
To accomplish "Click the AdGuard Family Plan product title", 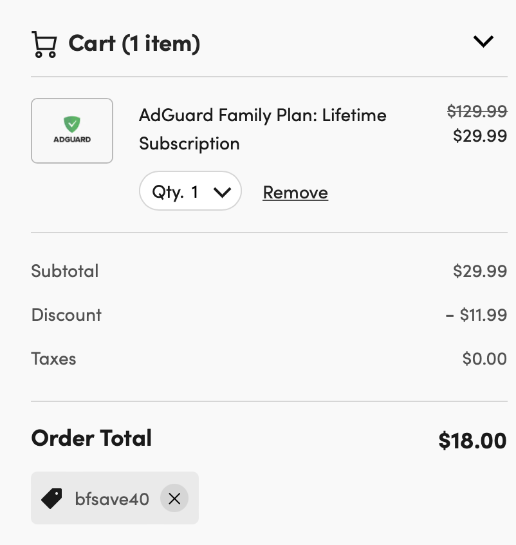I will click(263, 129).
